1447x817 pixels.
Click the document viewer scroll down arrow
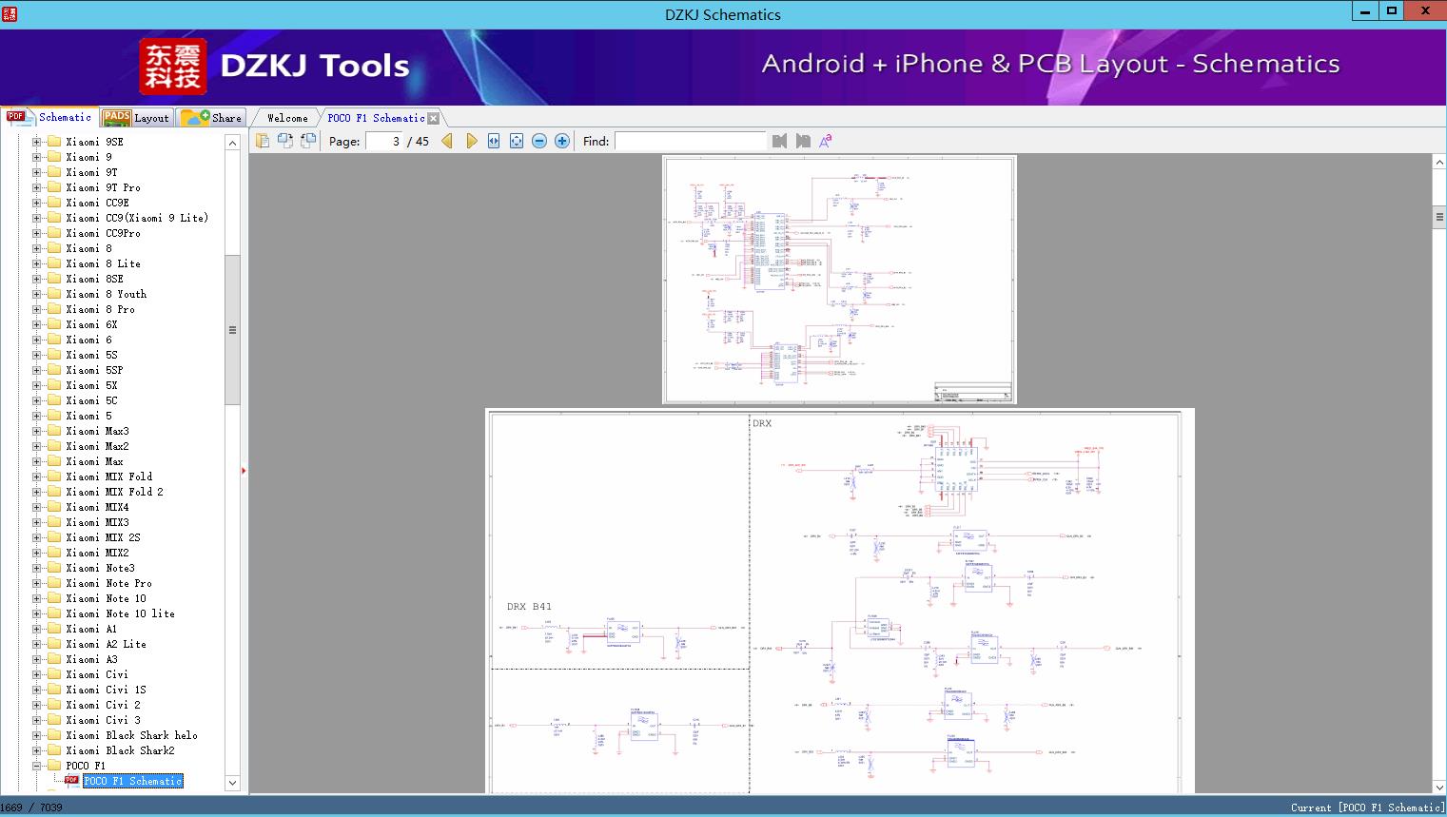tap(1439, 787)
